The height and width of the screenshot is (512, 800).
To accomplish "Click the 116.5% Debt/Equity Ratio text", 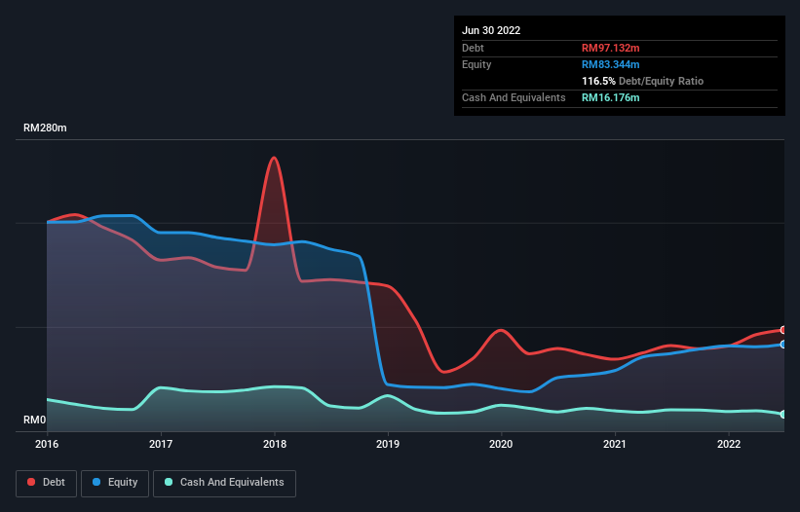I will 642,81.
